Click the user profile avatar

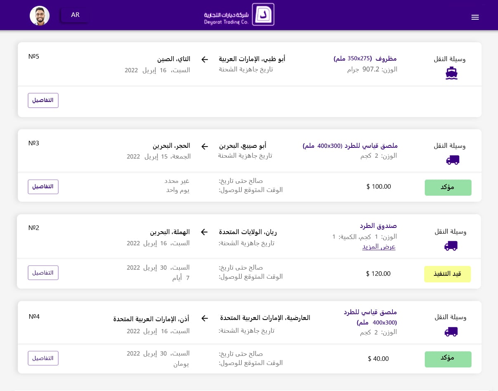[40, 16]
